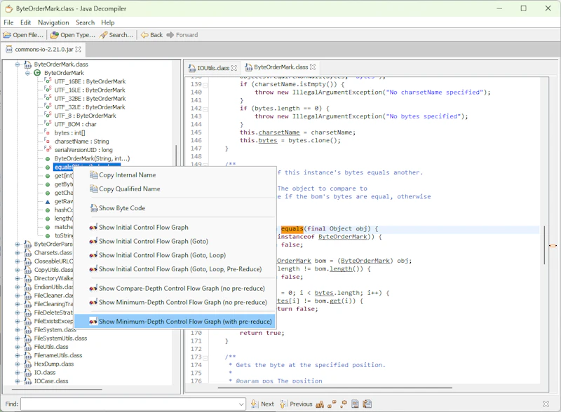This screenshot has width=561, height=412.
Task: Click the Open Type toolbar icon
Action: point(55,35)
